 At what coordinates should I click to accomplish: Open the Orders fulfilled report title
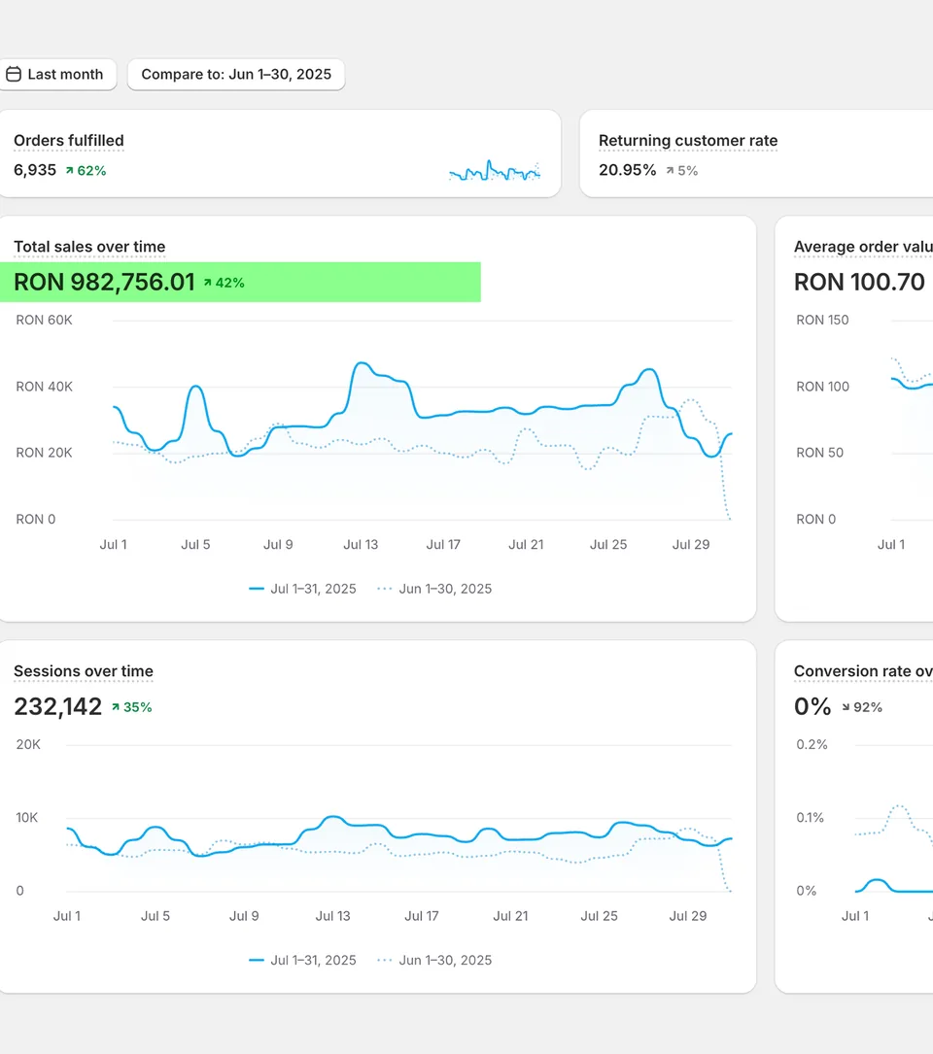[x=69, y=141]
